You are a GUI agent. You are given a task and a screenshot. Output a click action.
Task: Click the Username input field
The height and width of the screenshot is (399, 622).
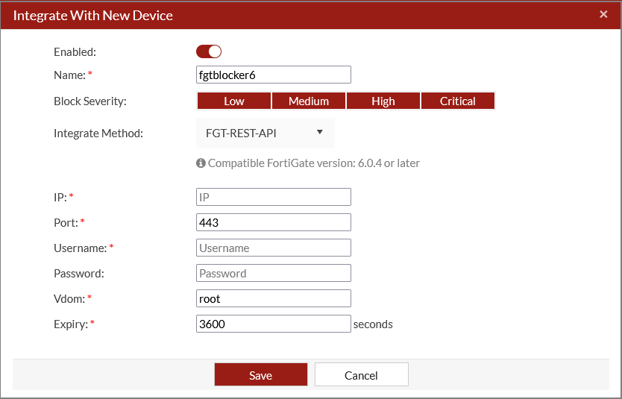(x=273, y=248)
